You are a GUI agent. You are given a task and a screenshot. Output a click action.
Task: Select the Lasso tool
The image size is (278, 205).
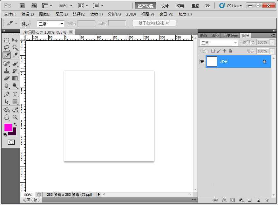click(7, 48)
